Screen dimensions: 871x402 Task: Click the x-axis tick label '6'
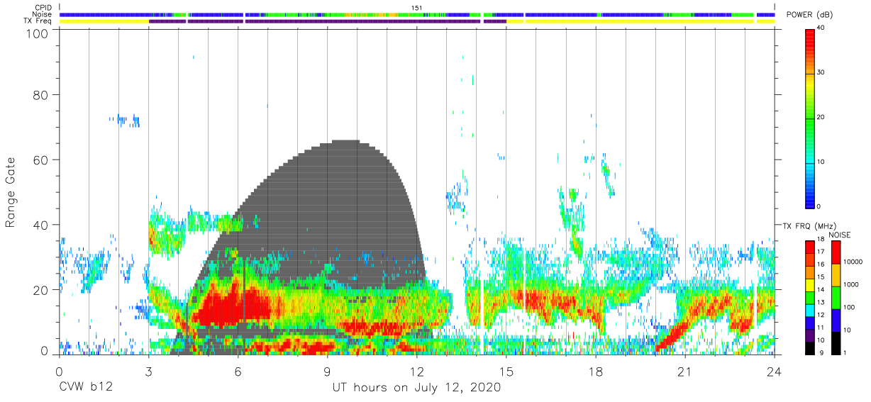click(x=238, y=370)
